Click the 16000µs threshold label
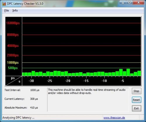This screenshot has height=122, width=146. click(13, 23)
